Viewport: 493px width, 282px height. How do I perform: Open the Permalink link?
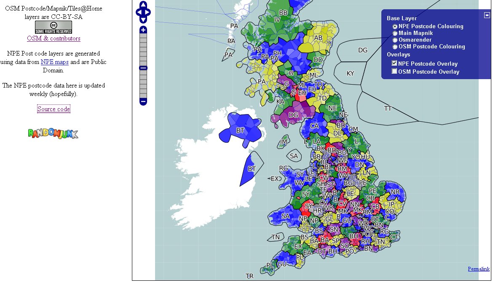tap(479, 269)
